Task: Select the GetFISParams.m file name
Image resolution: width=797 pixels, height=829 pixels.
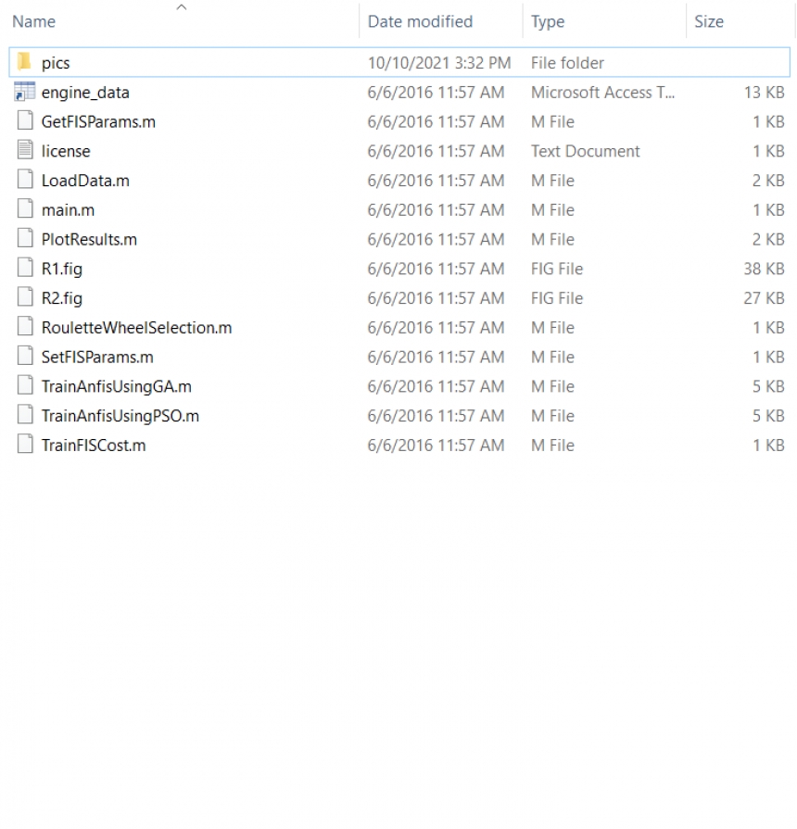Action: [x=98, y=122]
